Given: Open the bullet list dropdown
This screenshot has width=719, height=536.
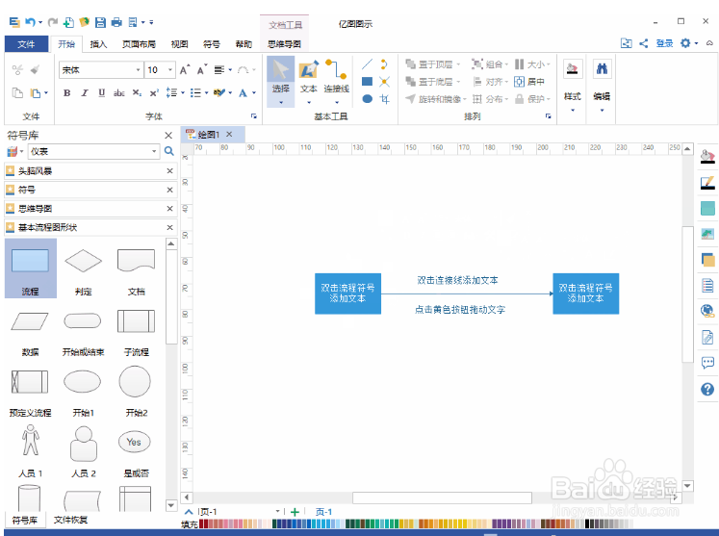Looking at the screenshot, I should coord(206,93).
